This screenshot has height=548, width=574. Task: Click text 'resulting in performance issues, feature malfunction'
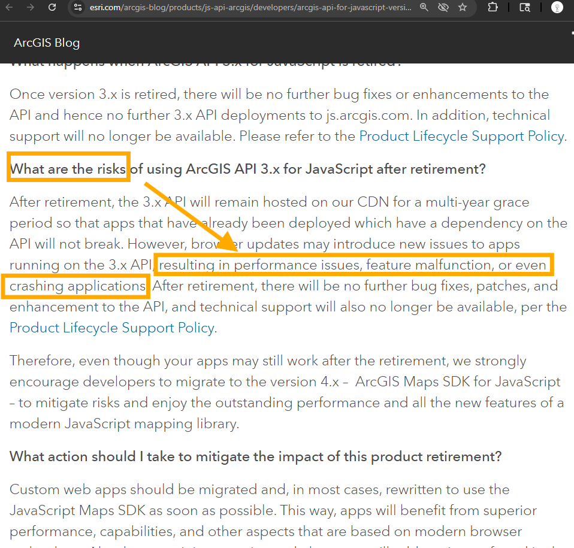(x=327, y=265)
